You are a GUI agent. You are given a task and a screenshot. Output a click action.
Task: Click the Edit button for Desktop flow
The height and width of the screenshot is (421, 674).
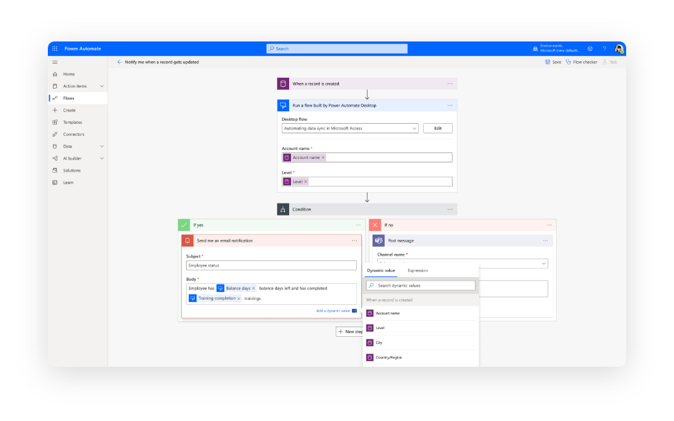(438, 128)
